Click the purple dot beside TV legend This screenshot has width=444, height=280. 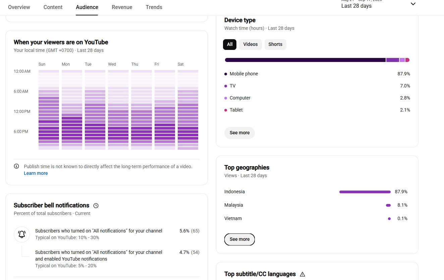tap(226, 86)
